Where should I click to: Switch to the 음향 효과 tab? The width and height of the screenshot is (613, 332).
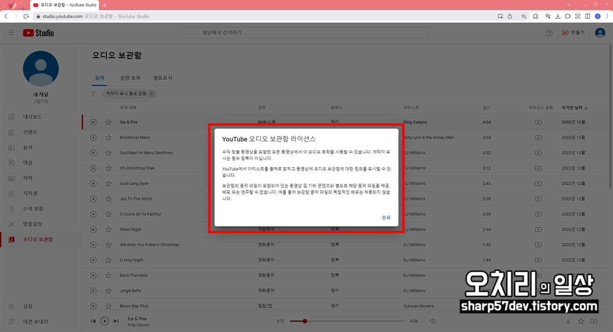(x=130, y=78)
